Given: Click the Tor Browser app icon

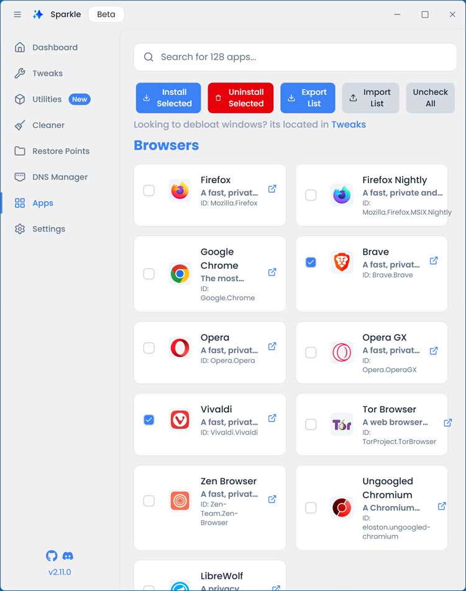Looking at the screenshot, I should [x=342, y=425].
